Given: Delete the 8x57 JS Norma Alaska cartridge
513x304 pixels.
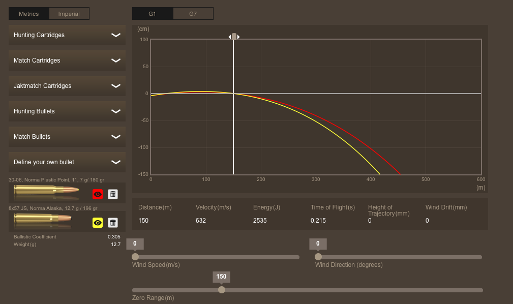Looking at the screenshot, I should [113, 223].
